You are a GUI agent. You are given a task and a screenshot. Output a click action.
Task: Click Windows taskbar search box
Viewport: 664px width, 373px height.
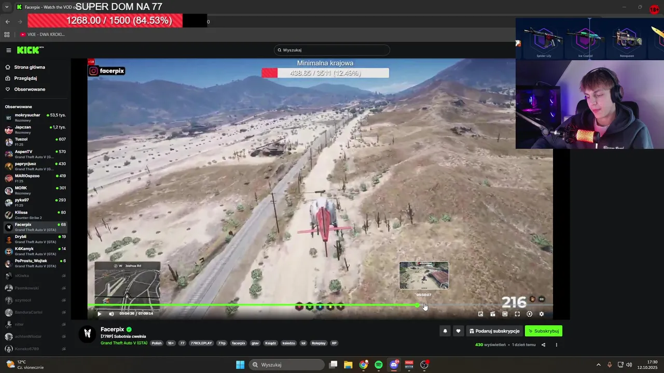(287, 365)
